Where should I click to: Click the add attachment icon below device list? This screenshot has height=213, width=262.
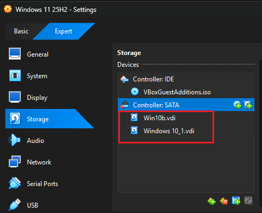(x=236, y=201)
